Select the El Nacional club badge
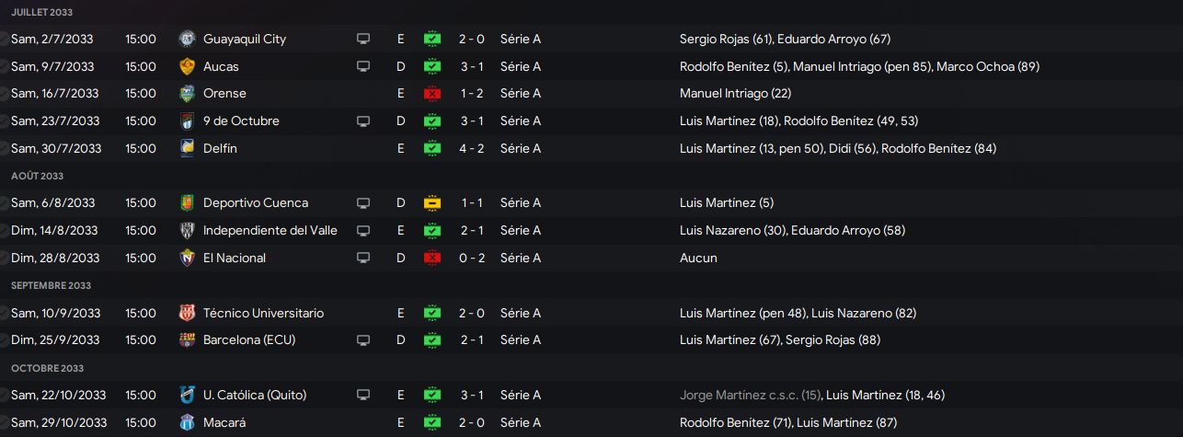Screen dimensions: 1183x437 point(187,258)
